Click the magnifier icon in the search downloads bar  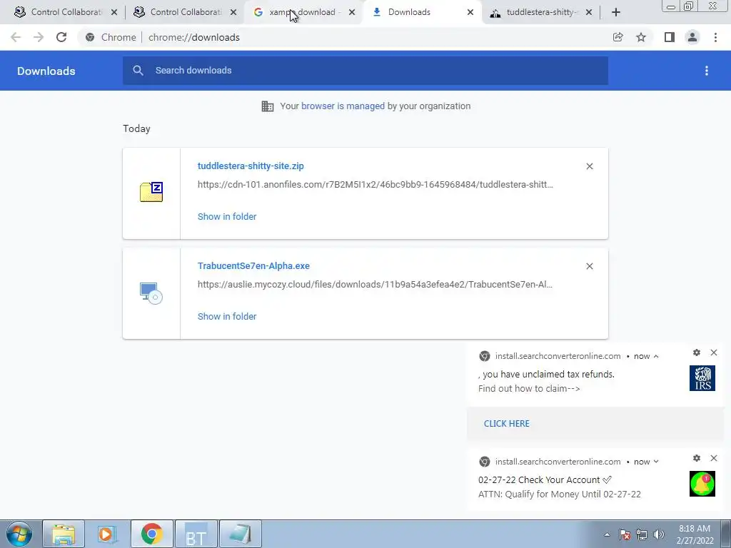click(x=138, y=71)
